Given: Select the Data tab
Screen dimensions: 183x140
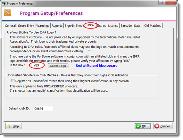Looking at the screenshot, I should (x=137, y=26).
